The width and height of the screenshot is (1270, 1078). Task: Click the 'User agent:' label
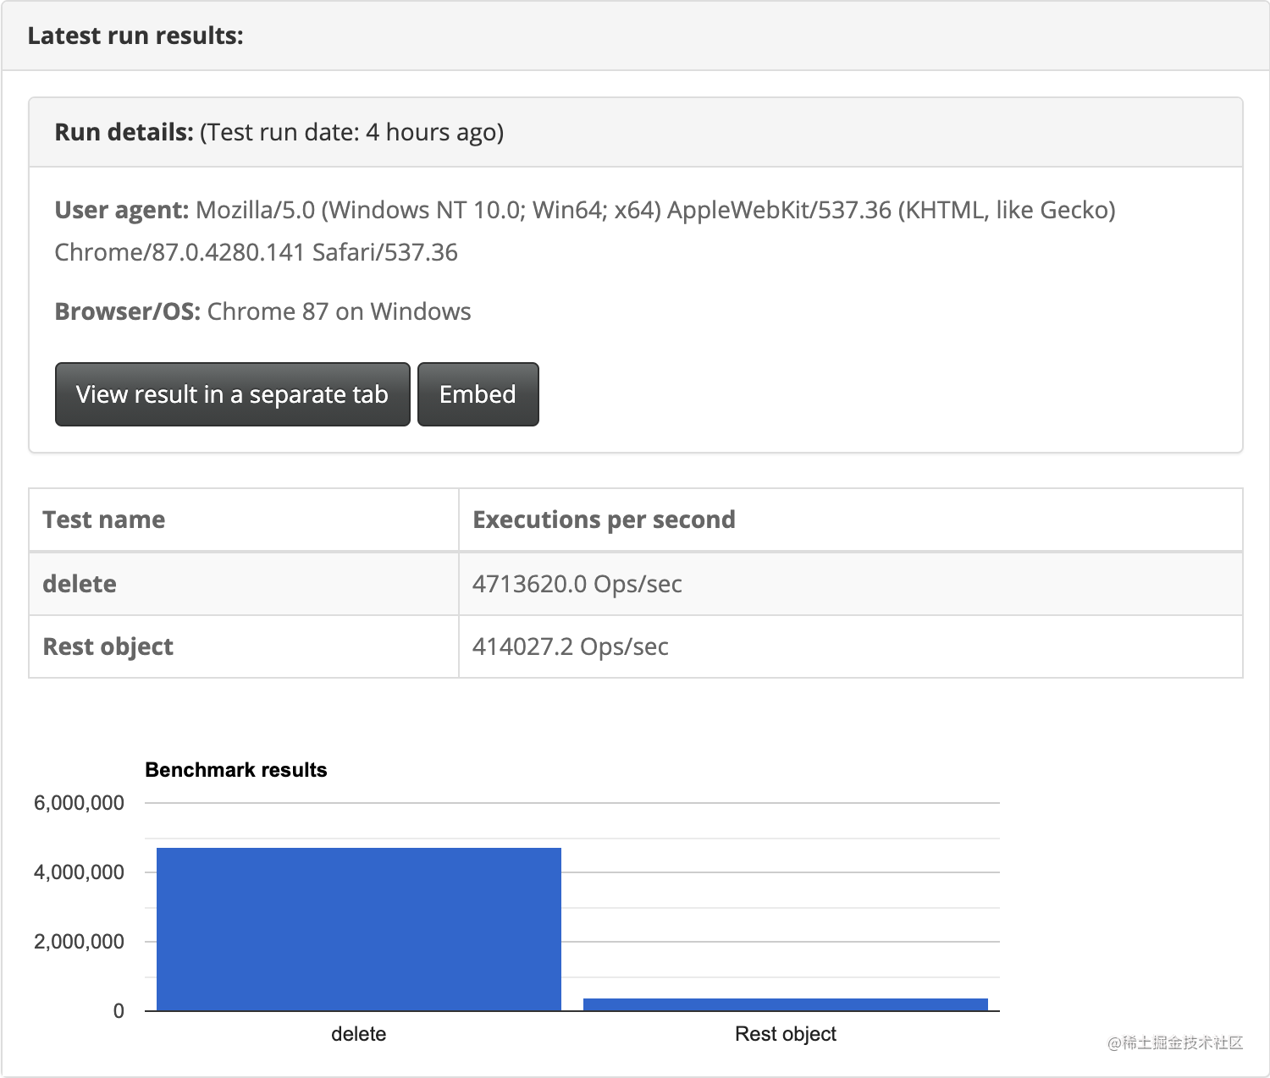(122, 210)
